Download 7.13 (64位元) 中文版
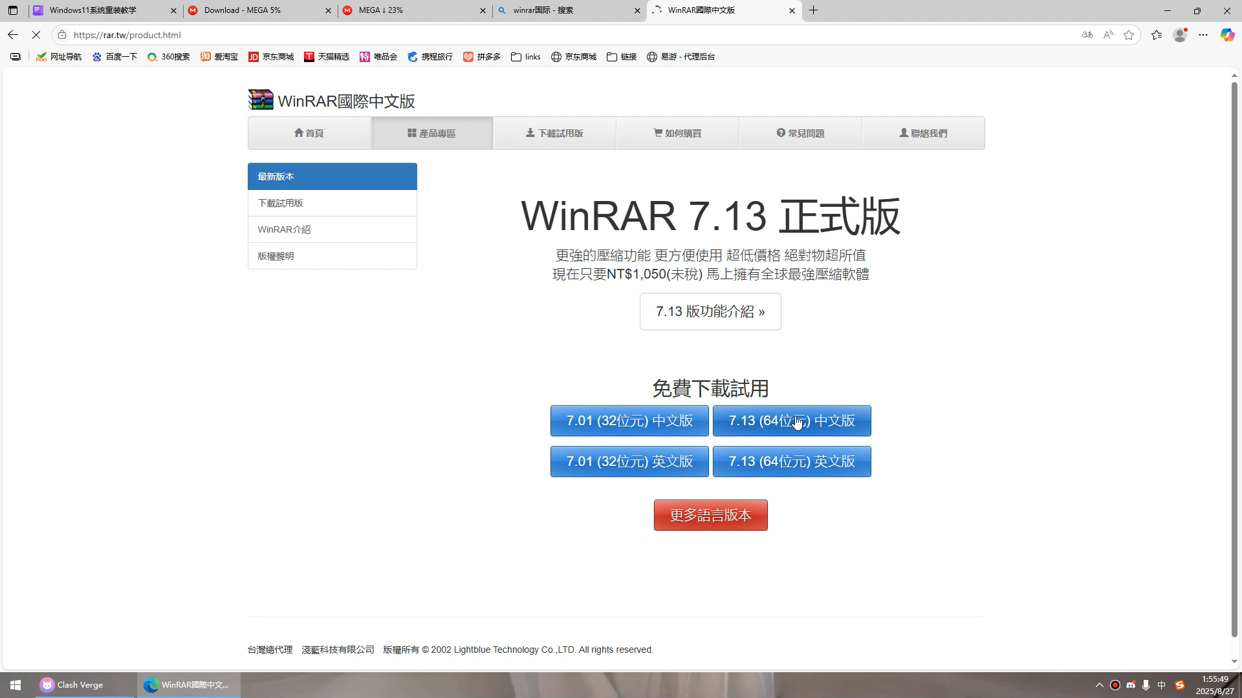Image resolution: width=1242 pixels, height=698 pixels. tap(792, 421)
